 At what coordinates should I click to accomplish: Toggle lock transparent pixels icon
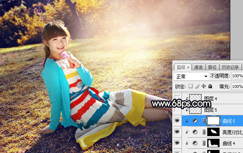pos(190,86)
